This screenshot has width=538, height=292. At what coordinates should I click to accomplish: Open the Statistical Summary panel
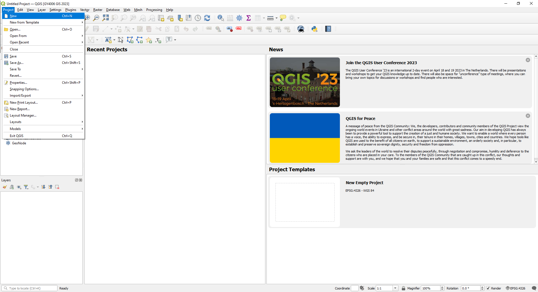click(x=249, y=18)
